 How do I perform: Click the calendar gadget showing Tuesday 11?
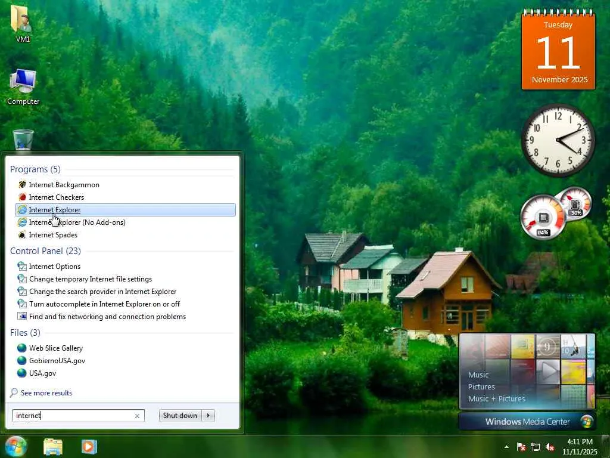(558, 51)
